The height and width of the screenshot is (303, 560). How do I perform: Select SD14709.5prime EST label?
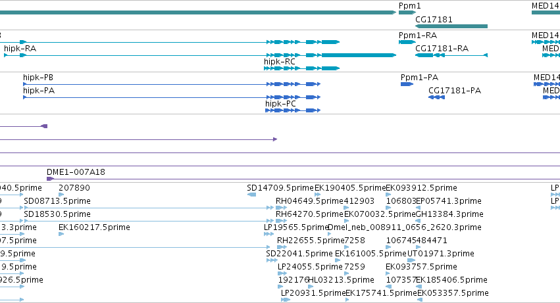(280, 188)
